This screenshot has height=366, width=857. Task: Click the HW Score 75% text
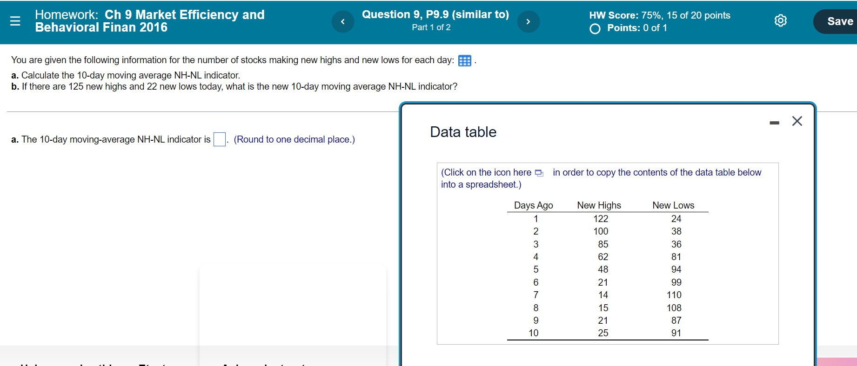pyautogui.click(x=660, y=15)
